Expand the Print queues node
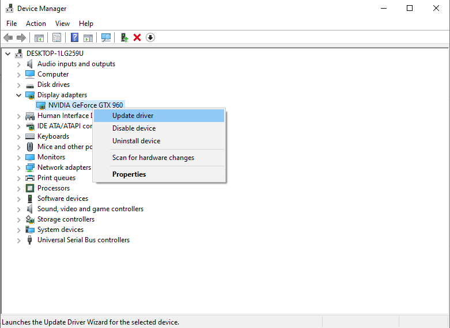The height and width of the screenshot is (328, 450). [x=18, y=178]
